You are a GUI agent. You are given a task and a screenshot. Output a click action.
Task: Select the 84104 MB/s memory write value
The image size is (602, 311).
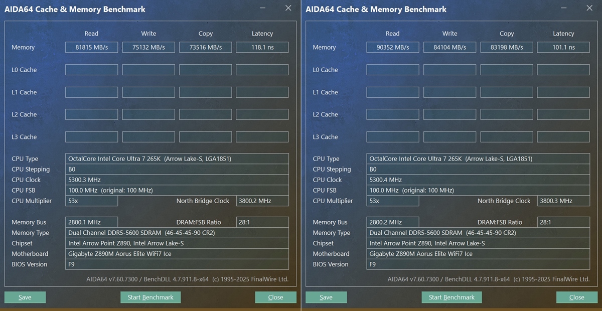[x=449, y=47]
